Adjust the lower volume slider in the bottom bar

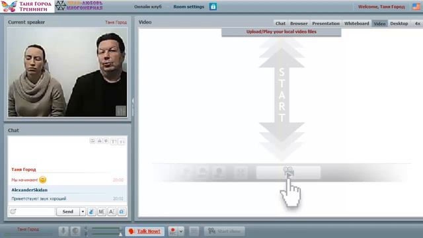(106, 234)
